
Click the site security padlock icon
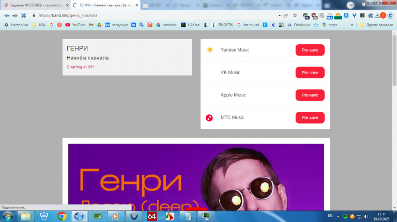pyautogui.click(x=34, y=15)
